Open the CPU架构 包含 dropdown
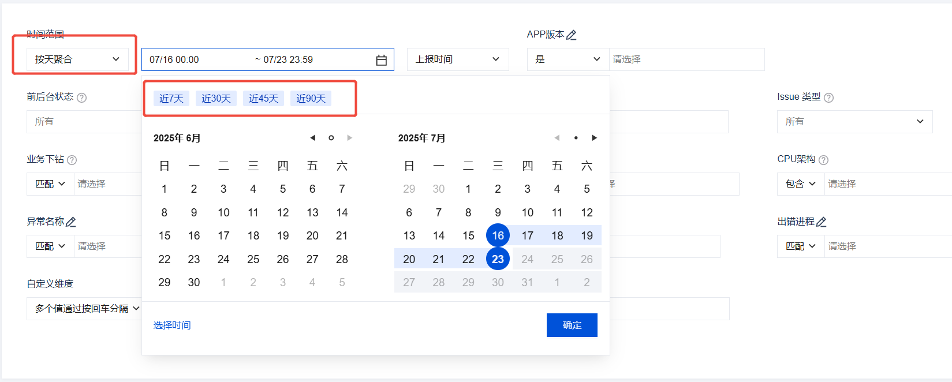This screenshot has height=382, width=952. [800, 184]
